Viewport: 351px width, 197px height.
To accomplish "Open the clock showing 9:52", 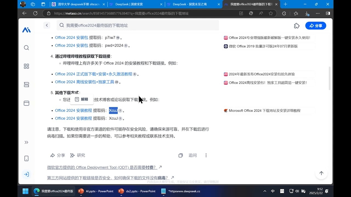I will 316,191.
